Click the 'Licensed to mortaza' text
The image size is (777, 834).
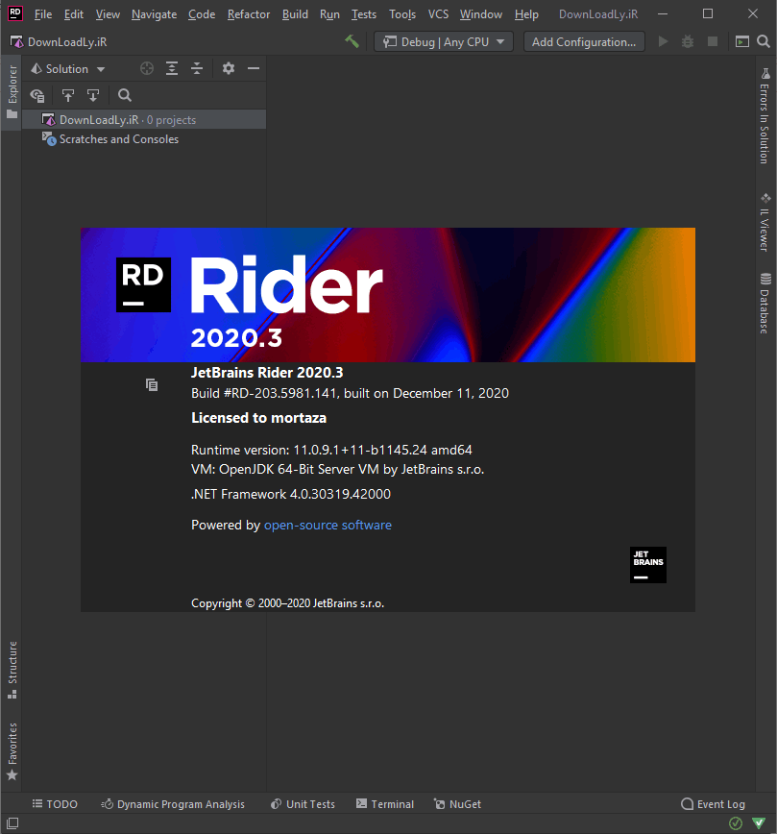258,418
